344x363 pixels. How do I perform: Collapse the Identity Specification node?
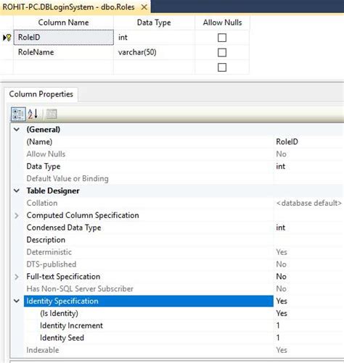[x=17, y=301]
